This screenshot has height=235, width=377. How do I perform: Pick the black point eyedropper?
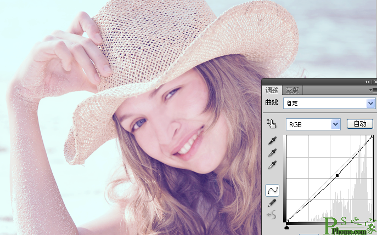click(272, 140)
